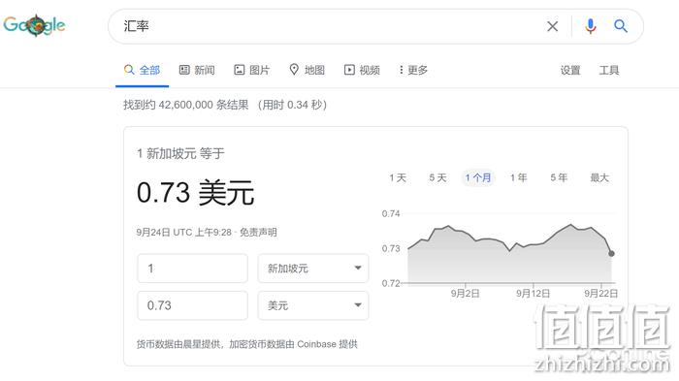The height and width of the screenshot is (381, 679).
Task: Open the 新闻 news tab
Action: (197, 70)
